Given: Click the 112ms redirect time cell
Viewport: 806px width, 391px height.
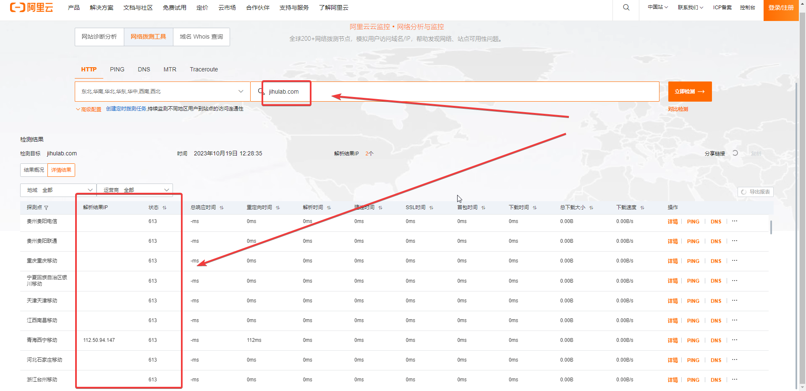Looking at the screenshot, I should pyautogui.click(x=254, y=340).
